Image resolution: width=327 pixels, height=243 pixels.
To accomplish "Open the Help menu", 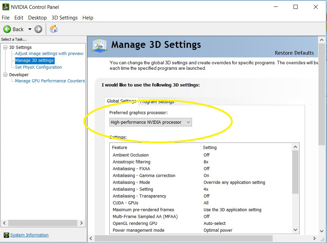I will (88, 18).
